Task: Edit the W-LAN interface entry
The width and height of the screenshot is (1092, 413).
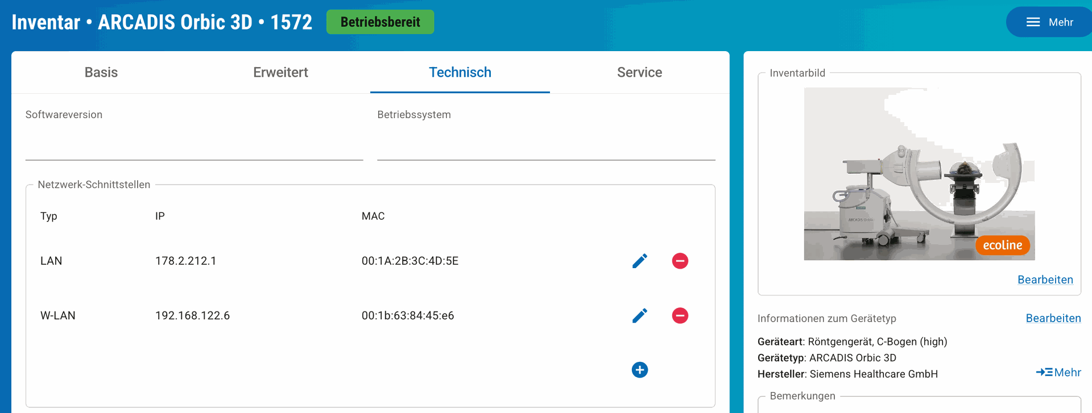Action: (640, 315)
